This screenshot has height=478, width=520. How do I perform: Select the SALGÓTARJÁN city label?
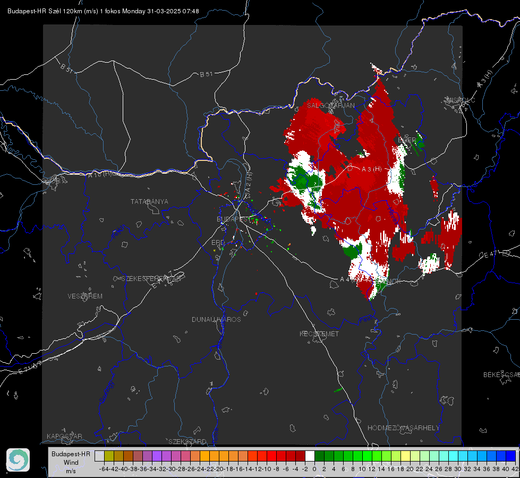click(330, 106)
